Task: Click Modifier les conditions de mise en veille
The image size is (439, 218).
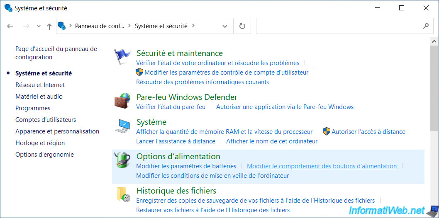Action: pyautogui.click(x=212, y=175)
